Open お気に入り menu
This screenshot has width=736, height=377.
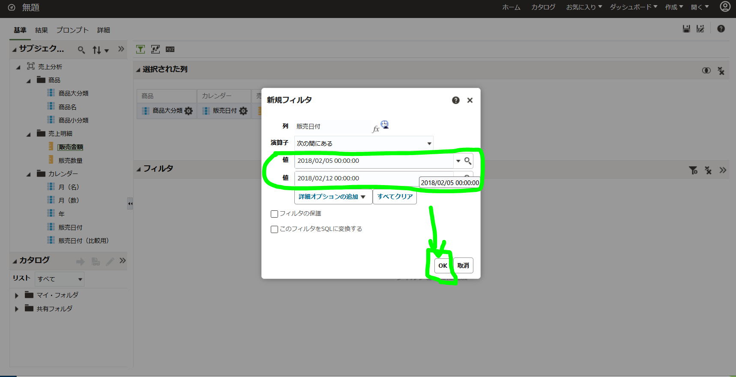(584, 7)
